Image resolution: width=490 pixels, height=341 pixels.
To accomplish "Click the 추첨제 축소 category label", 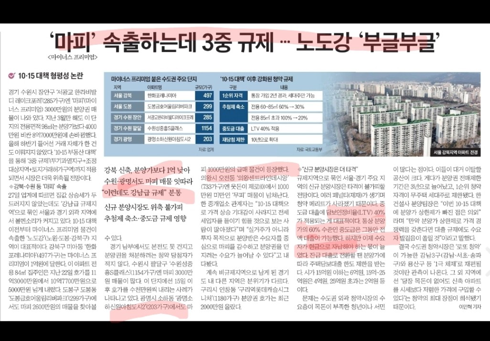I will pyautogui.click(x=233, y=107).
